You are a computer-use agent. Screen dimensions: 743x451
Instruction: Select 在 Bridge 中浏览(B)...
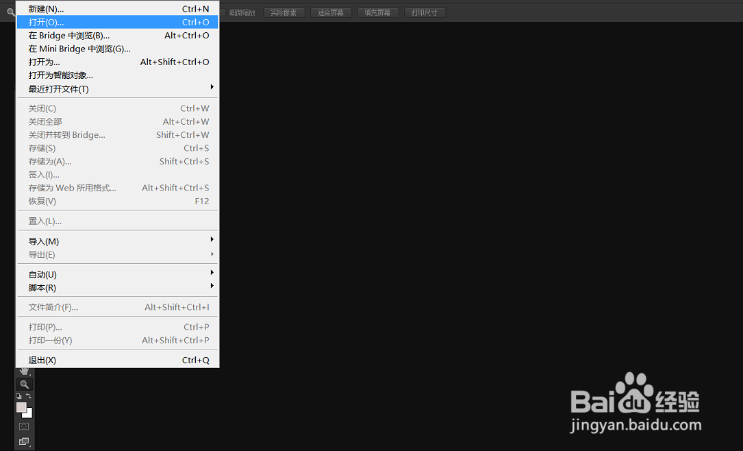[x=118, y=36]
